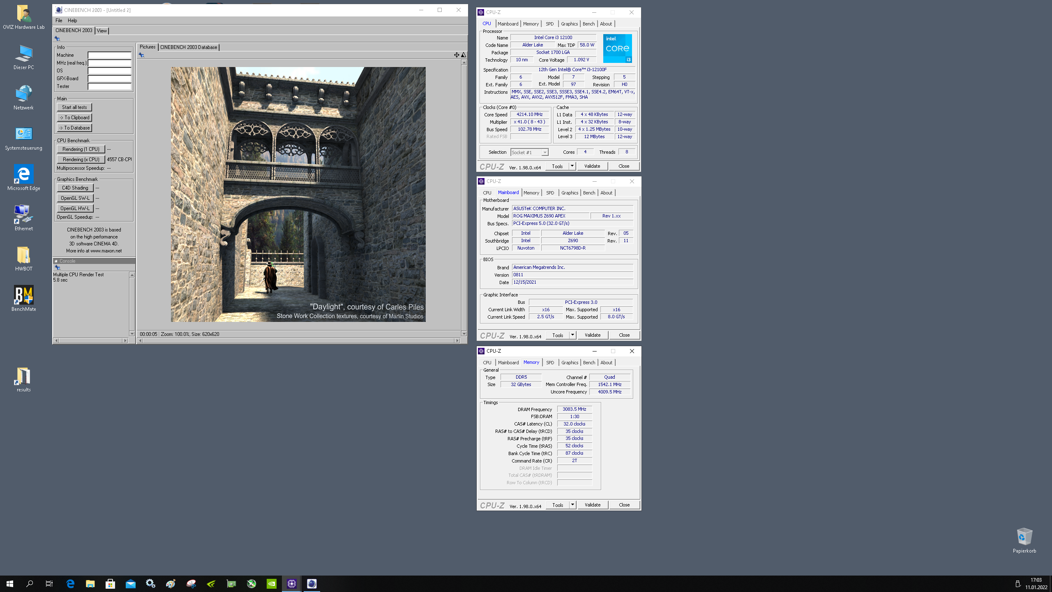
Task: Launch the BenchMate desktop shortcut
Action: [x=23, y=299]
